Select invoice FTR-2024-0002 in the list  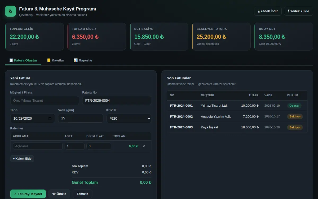(x=237, y=116)
